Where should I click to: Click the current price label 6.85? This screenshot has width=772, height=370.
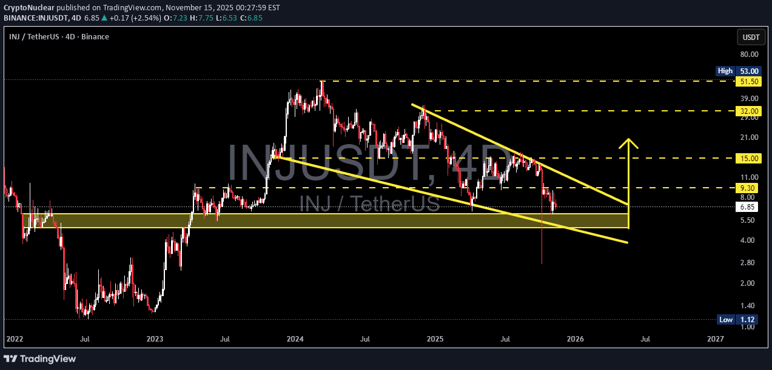coord(747,206)
